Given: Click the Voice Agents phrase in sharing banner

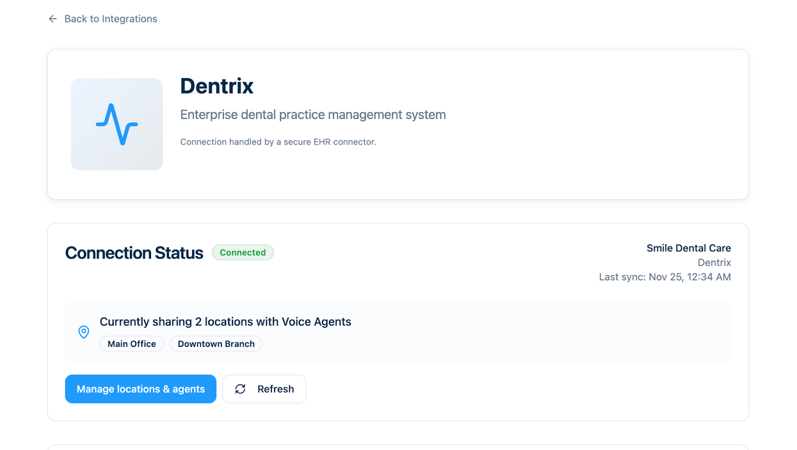Looking at the screenshot, I should pyautogui.click(x=316, y=322).
